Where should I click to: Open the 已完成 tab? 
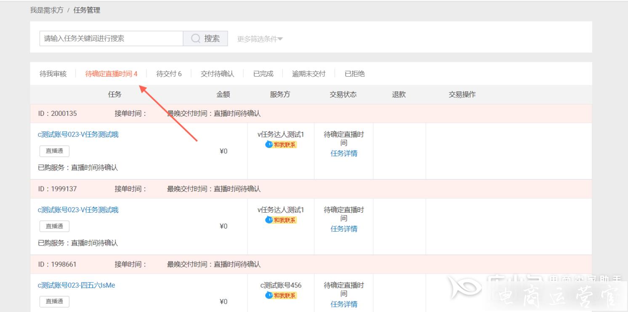[x=263, y=74]
